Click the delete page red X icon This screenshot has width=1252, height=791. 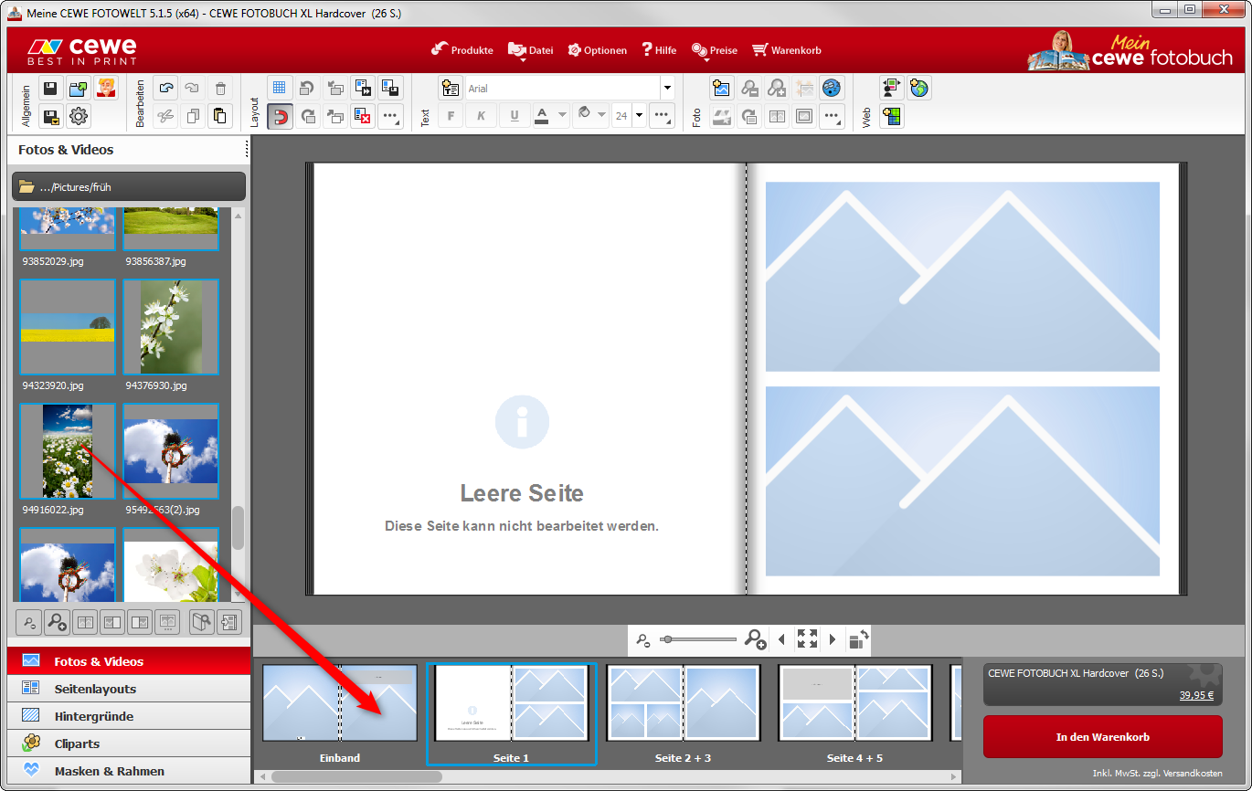[363, 116]
